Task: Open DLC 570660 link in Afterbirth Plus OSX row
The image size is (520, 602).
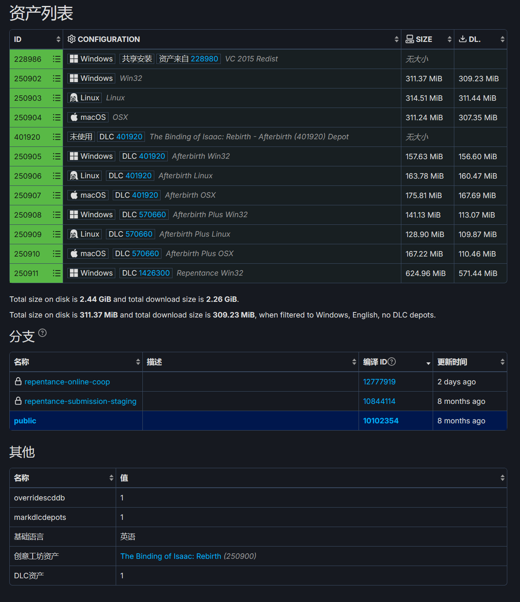Action: pyautogui.click(x=145, y=254)
